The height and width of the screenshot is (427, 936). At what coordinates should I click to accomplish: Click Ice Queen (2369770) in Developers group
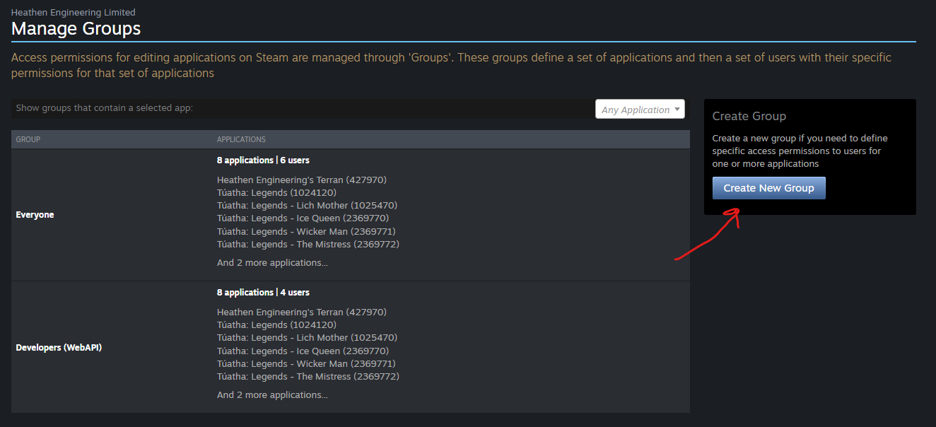(x=303, y=351)
